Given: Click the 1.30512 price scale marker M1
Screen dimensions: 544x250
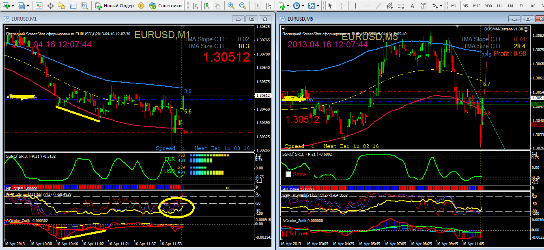Looking at the screenshot, I should click(x=263, y=96).
